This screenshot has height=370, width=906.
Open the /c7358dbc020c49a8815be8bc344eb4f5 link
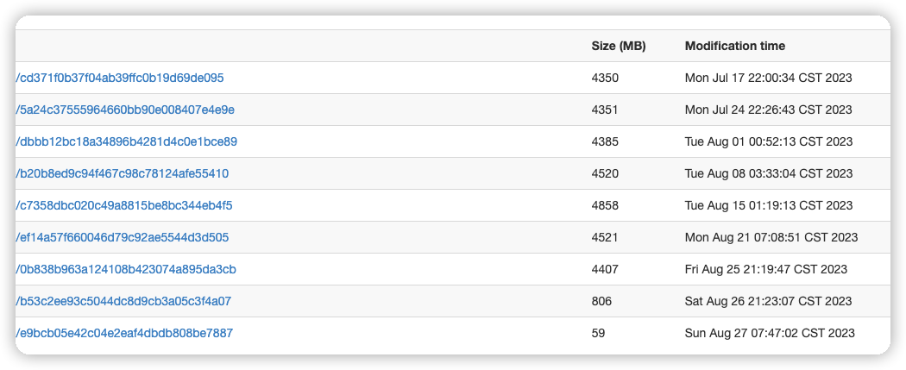tap(124, 205)
